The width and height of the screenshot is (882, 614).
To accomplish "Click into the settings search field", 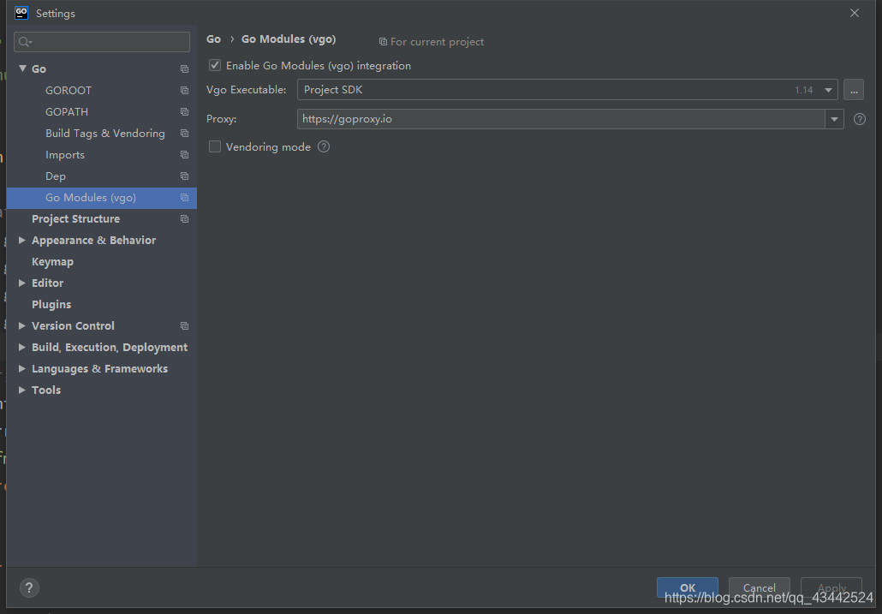I will 102,42.
